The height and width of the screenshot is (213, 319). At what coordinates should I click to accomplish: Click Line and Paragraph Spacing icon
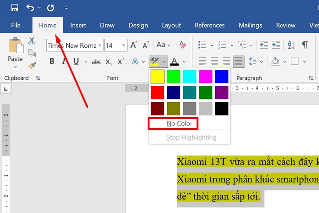pos(253,61)
